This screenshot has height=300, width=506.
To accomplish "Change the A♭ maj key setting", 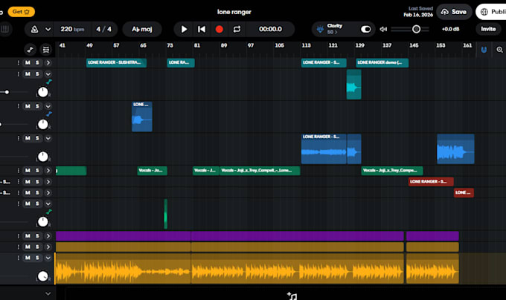I will pyautogui.click(x=142, y=29).
